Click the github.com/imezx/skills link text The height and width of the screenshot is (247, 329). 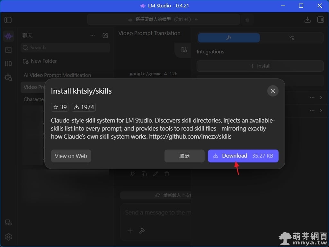pyautogui.click(x=190, y=136)
